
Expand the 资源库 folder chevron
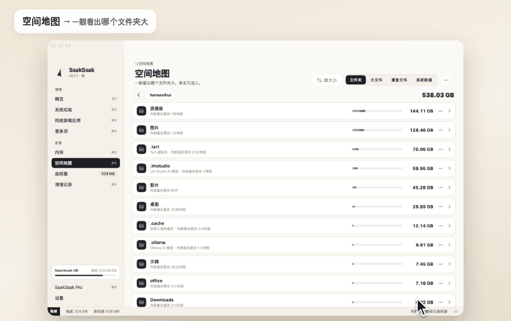pyautogui.click(x=449, y=111)
